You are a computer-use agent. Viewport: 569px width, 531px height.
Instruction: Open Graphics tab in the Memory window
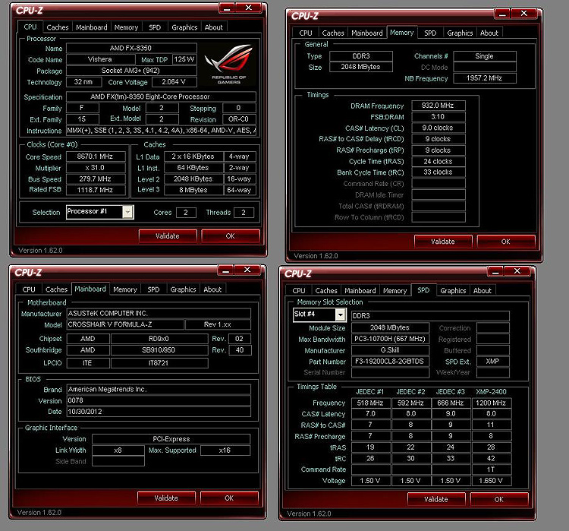(x=460, y=33)
